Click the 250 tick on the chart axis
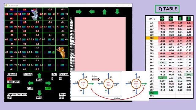This screenshot has height=110, width=196. pyautogui.click(x=72, y=50)
